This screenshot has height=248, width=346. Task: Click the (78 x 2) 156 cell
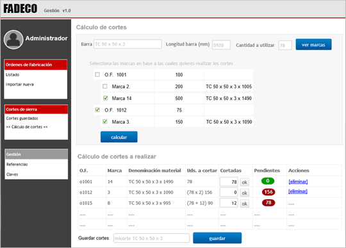[199, 192]
